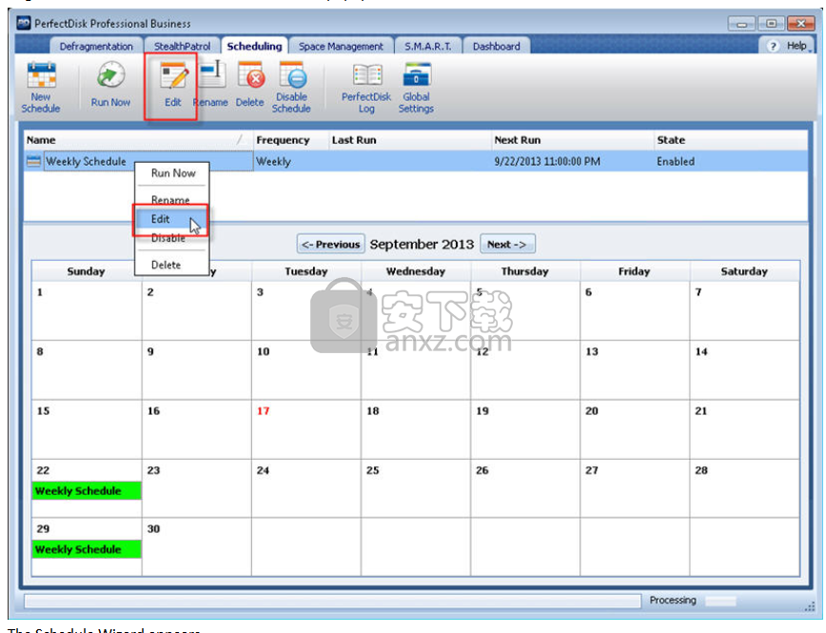Click the Disable Schedule toolbar icon
The image size is (826, 633).
292,75
